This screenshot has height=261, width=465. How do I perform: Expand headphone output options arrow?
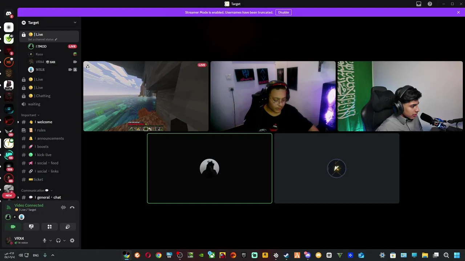(64, 240)
